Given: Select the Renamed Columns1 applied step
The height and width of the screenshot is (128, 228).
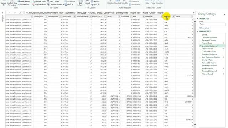Looking at the screenshot, I should point(209,65).
